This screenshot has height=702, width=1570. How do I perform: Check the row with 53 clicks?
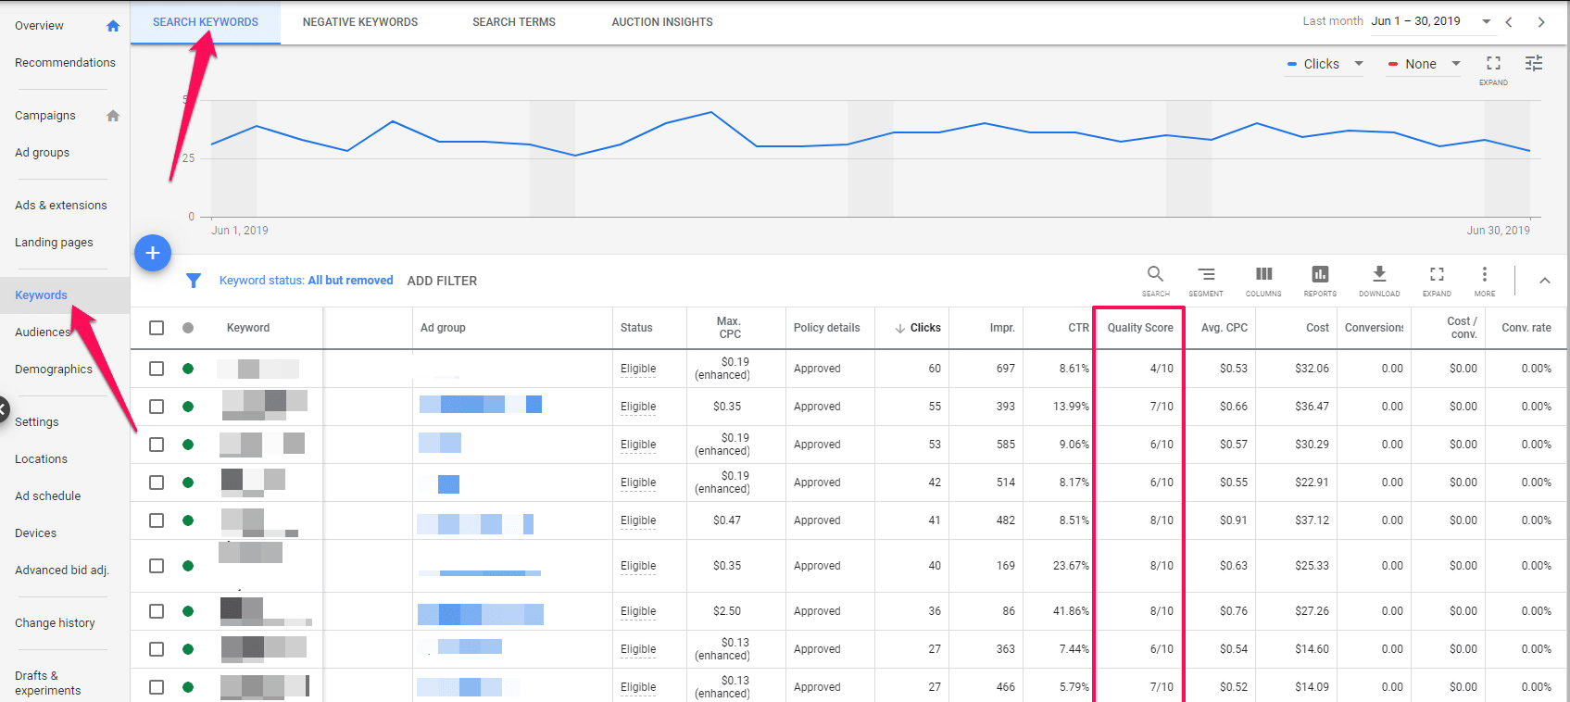click(x=157, y=445)
